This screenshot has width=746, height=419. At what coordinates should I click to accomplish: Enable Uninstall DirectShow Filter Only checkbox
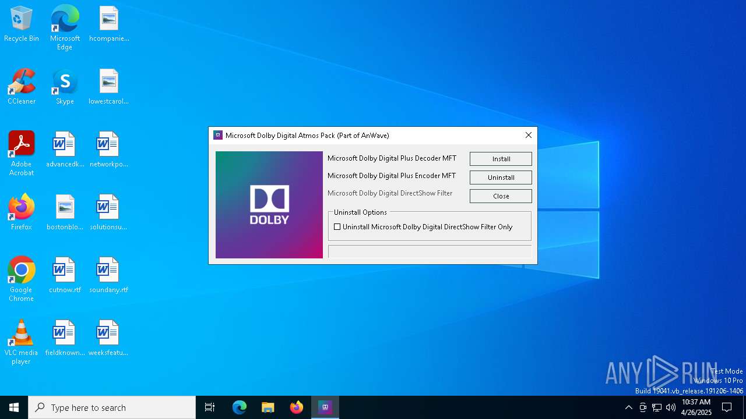[337, 227]
